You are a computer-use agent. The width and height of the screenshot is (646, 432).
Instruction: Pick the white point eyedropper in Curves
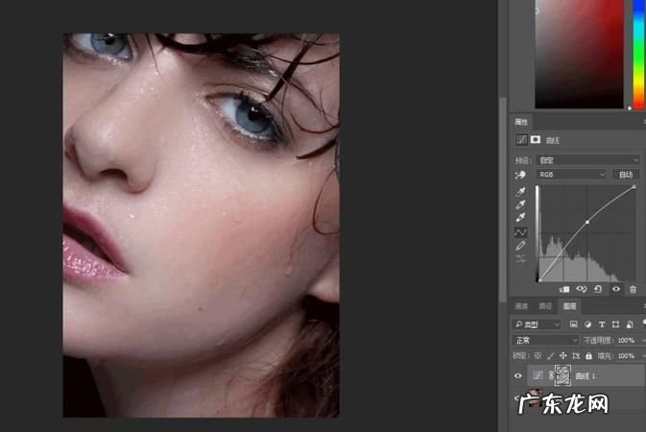tap(520, 218)
